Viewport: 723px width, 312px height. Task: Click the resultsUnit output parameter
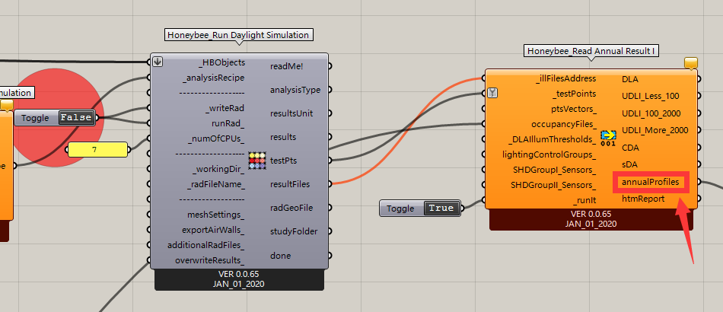pyautogui.click(x=291, y=113)
